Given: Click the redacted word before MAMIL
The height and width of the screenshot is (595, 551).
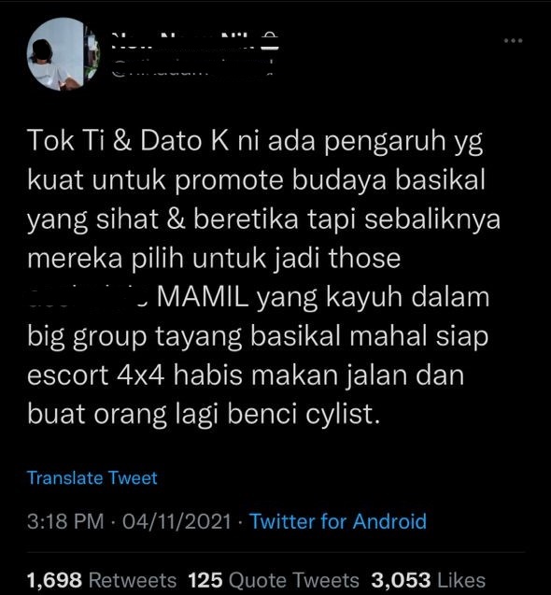Looking at the screenshot, I should (89, 297).
